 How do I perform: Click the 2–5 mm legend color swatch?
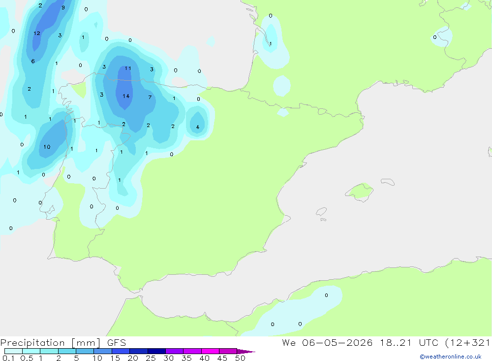coord(67,351)
